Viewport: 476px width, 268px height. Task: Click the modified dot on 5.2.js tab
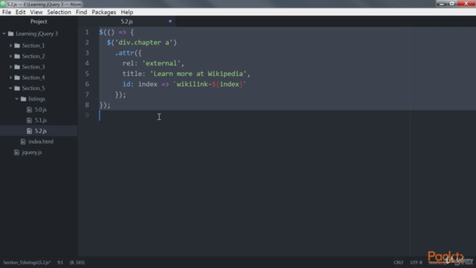(170, 22)
